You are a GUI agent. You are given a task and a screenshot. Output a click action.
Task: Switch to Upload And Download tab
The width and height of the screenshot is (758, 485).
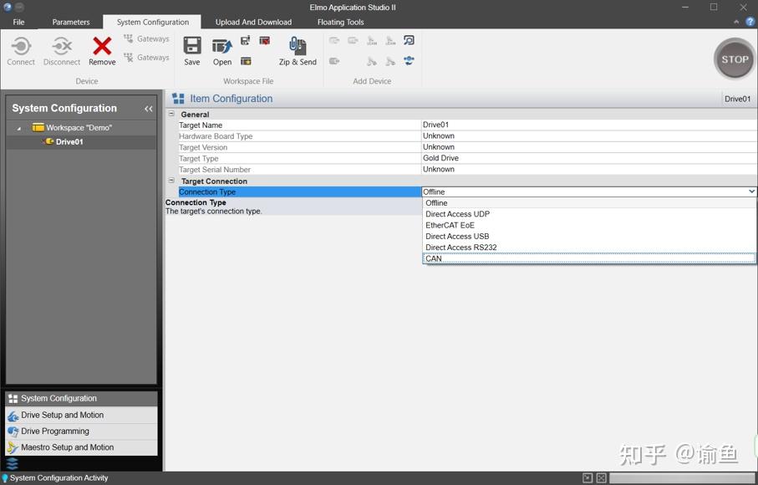[253, 22]
